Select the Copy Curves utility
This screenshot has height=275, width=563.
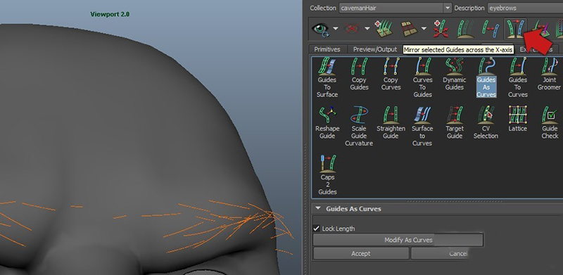point(391,74)
